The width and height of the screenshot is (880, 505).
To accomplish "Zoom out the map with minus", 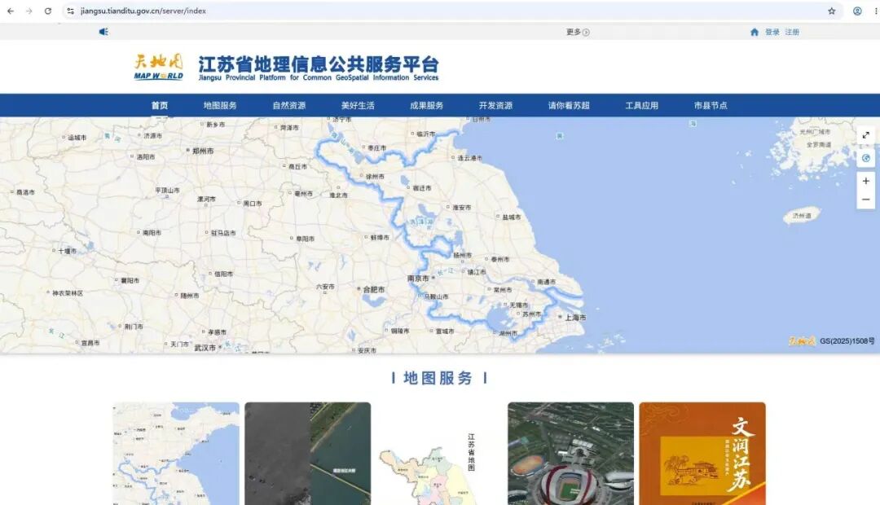I will [x=866, y=200].
